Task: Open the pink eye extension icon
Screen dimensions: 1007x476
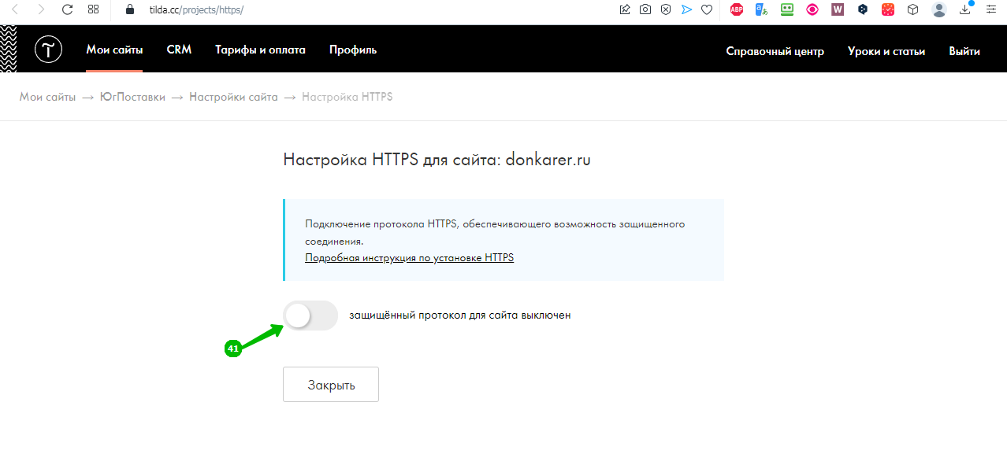Action: pos(812,9)
